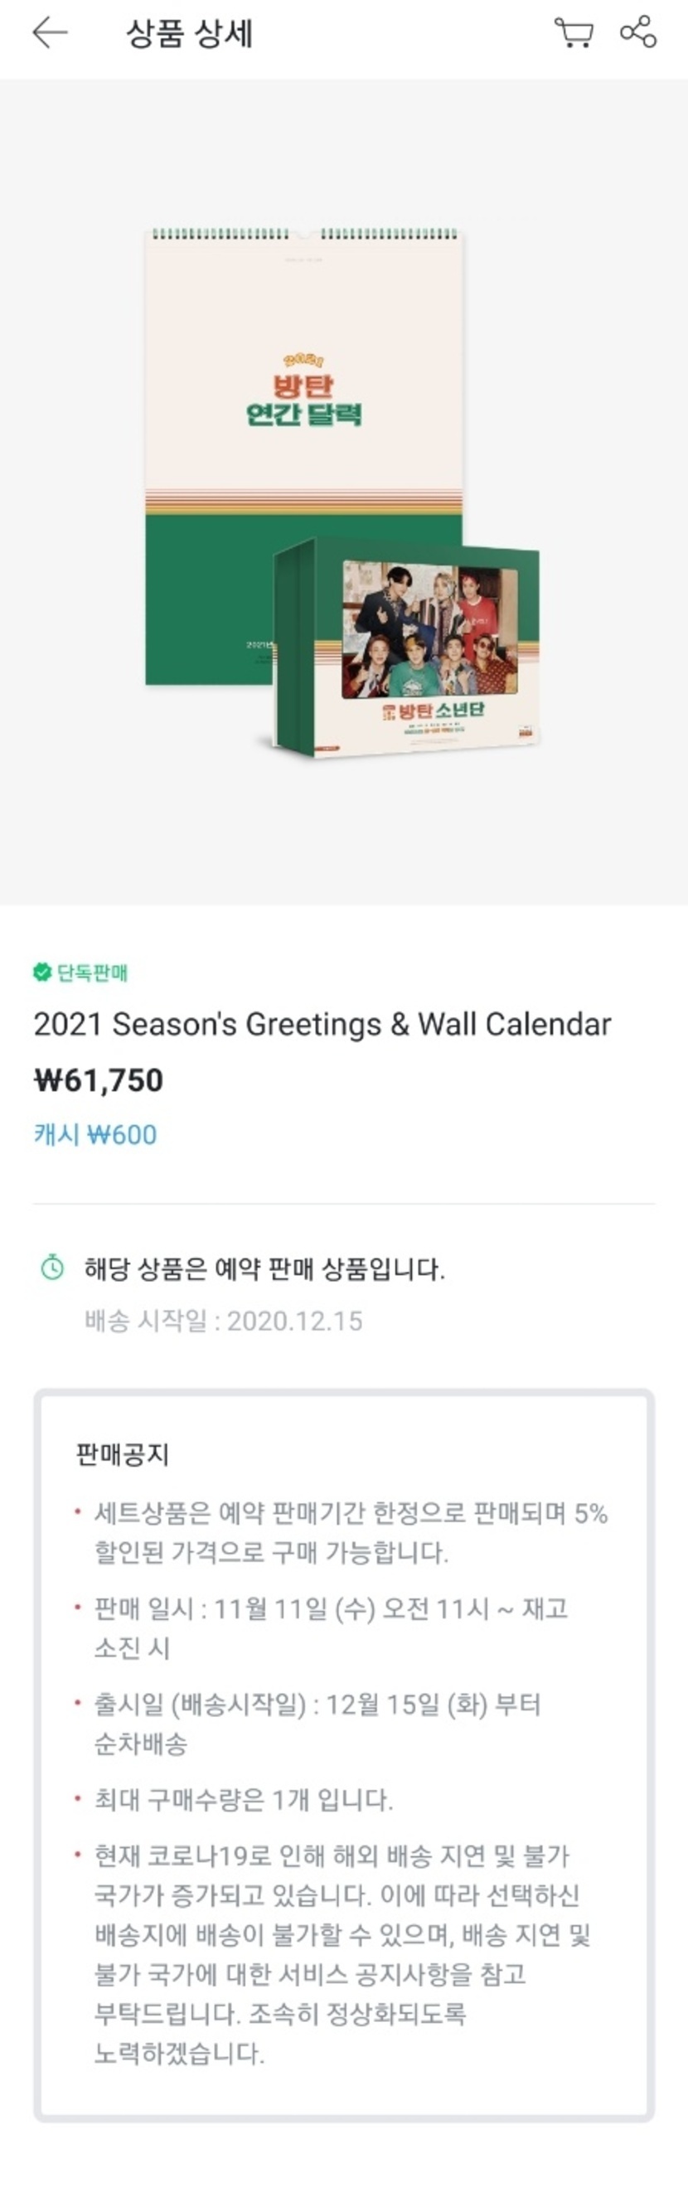
Task: Select the 출시일 12월 15일 notice
Action: 317,1724
